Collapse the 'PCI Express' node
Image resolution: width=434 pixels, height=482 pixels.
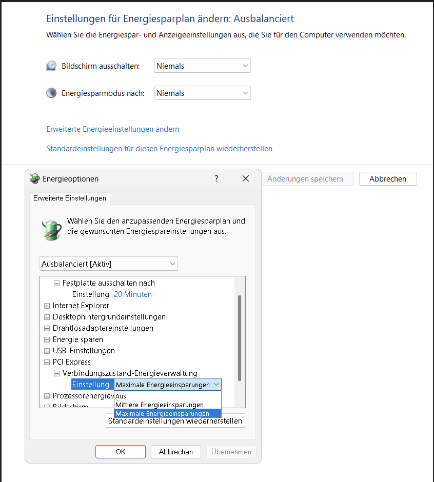pos(47,362)
